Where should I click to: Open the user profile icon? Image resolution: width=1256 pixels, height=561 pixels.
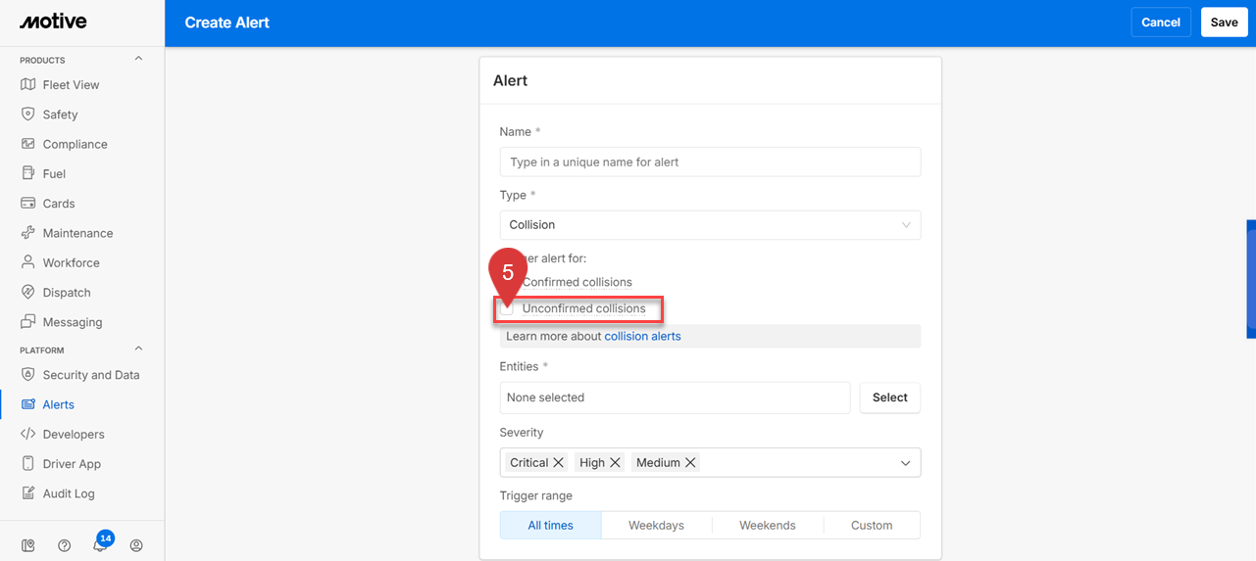coord(136,545)
